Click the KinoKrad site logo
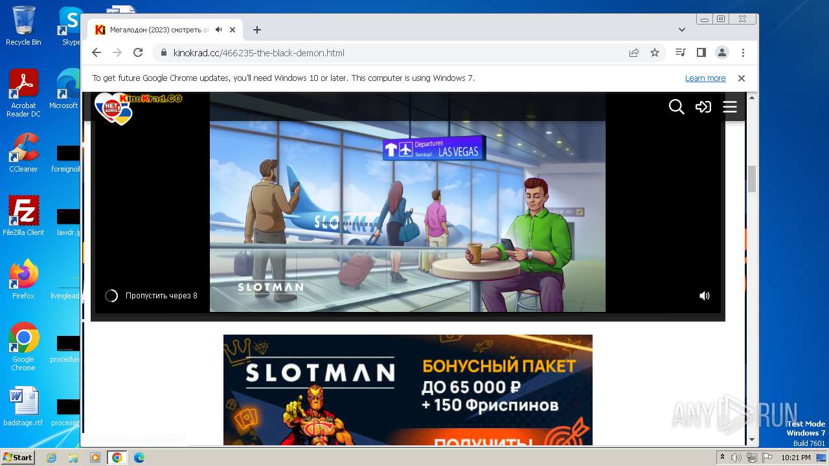The height and width of the screenshot is (466, 829). tap(138, 107)
